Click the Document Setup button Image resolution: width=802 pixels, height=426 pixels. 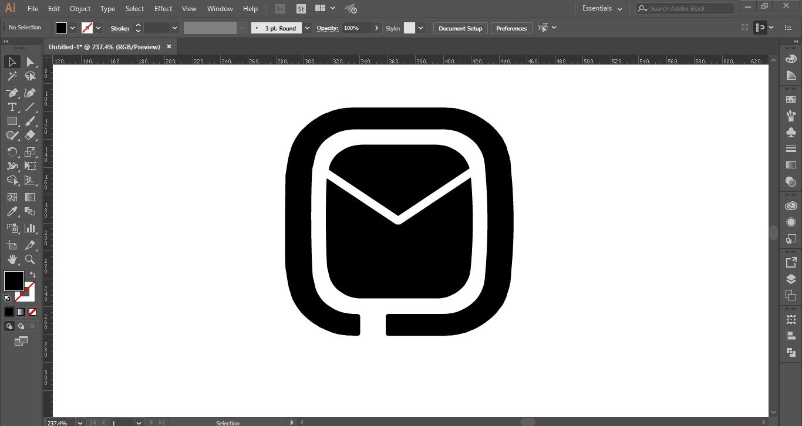pos(460,28)
